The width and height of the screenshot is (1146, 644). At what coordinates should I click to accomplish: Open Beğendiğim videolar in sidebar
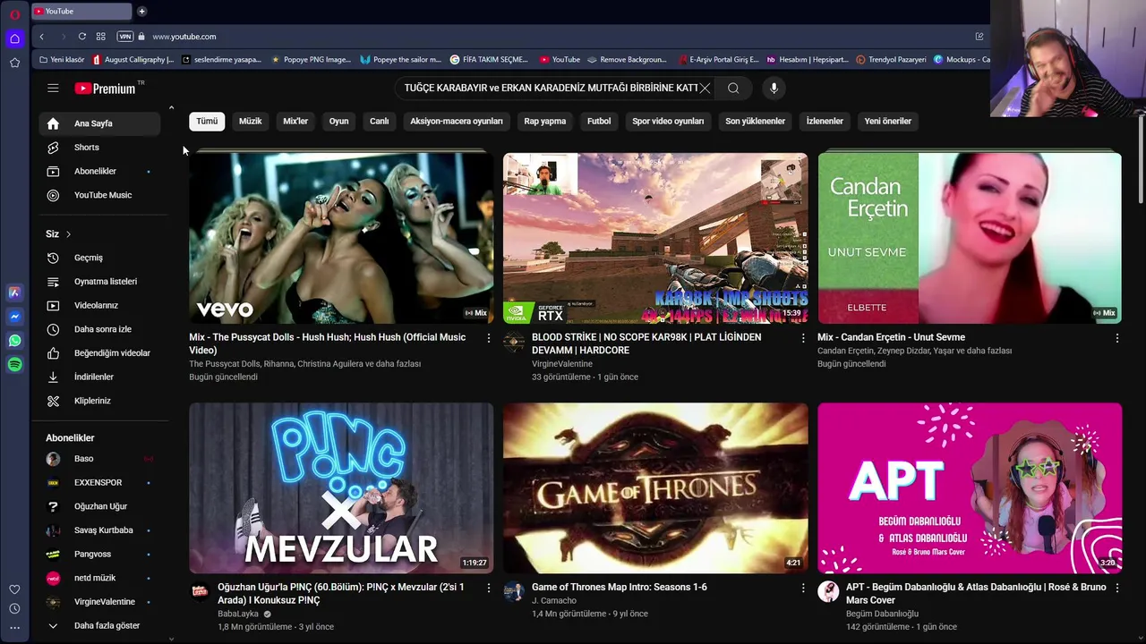pyautogui.click(x=99, y=353)
